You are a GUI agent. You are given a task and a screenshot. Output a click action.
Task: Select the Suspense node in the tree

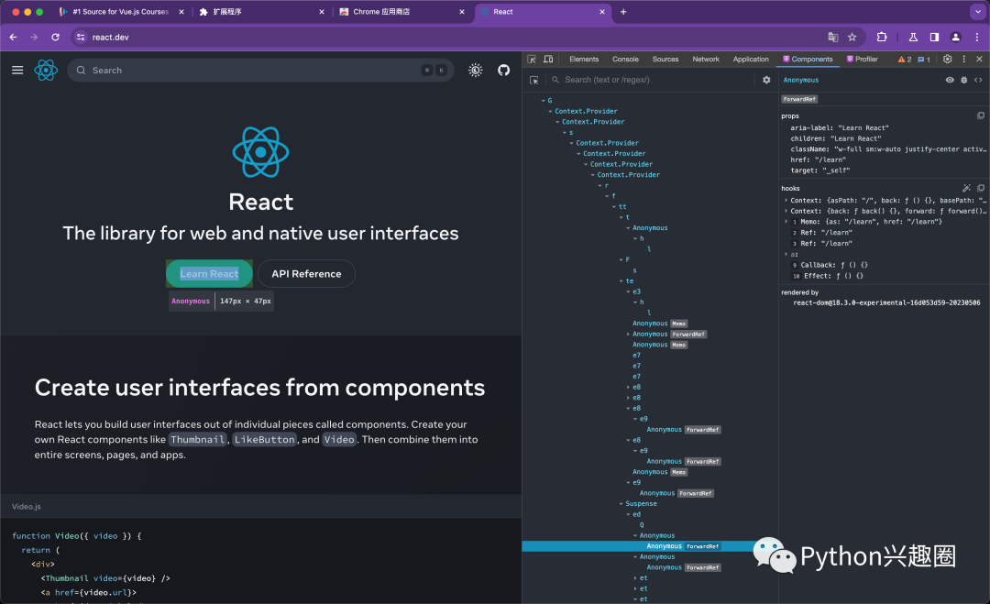[641, 504]
